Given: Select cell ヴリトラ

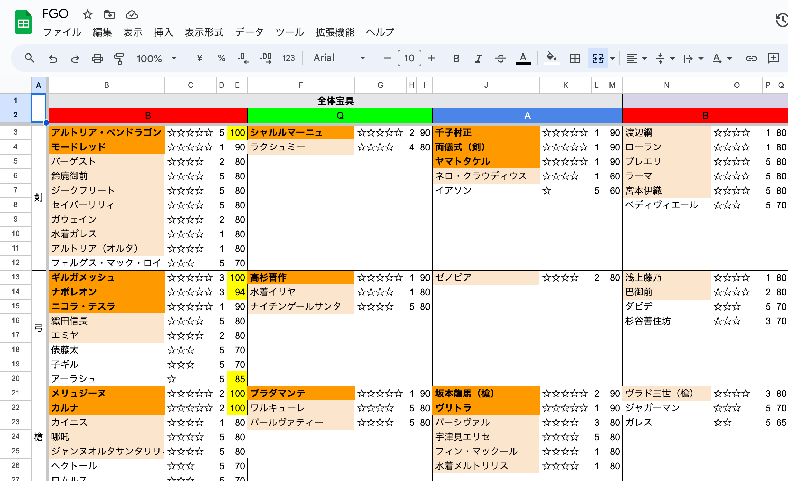Looking at the screenshot, I should coord(486,408).
